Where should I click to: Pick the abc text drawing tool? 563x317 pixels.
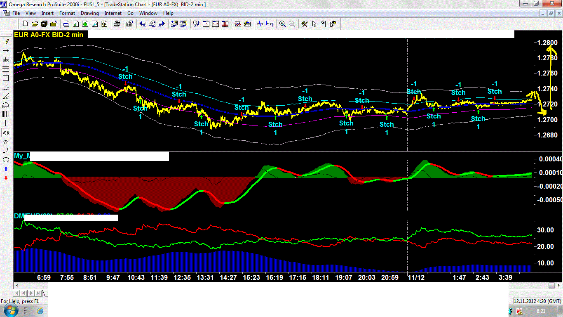[x=6, y=60]
